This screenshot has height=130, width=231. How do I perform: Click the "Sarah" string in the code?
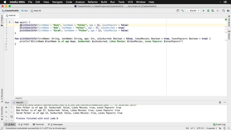(x=57, y=30)
